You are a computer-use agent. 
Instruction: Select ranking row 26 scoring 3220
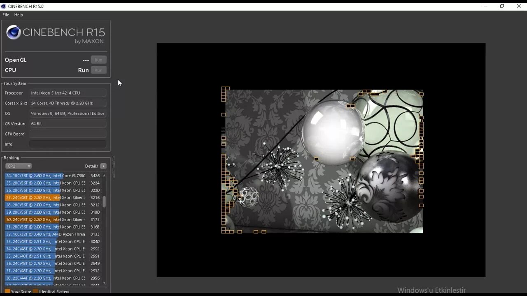(x=53, y=190)
